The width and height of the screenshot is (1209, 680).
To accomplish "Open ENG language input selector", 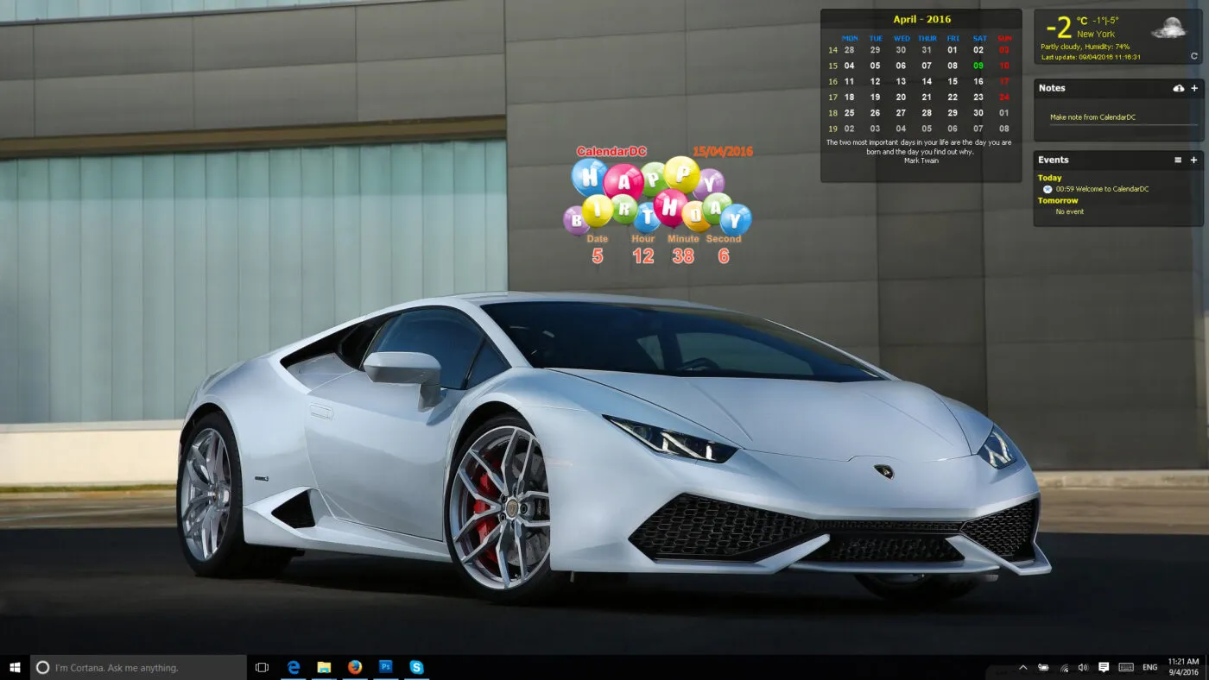I will 1150,667.
